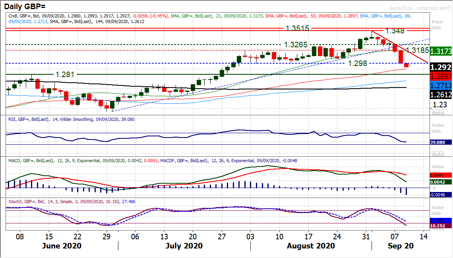Click the red 1.2897 SMA price tag
This screenshot has height=258, width=453.
[x=441, y=76]
